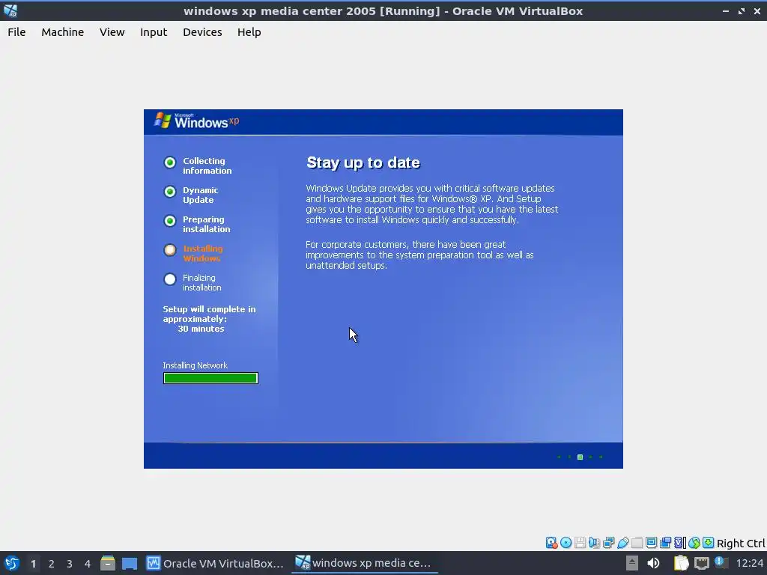Switch to workspace 4
Image resolution: width=767 pixels, height=575 pixels.
[x=88, y=564]
